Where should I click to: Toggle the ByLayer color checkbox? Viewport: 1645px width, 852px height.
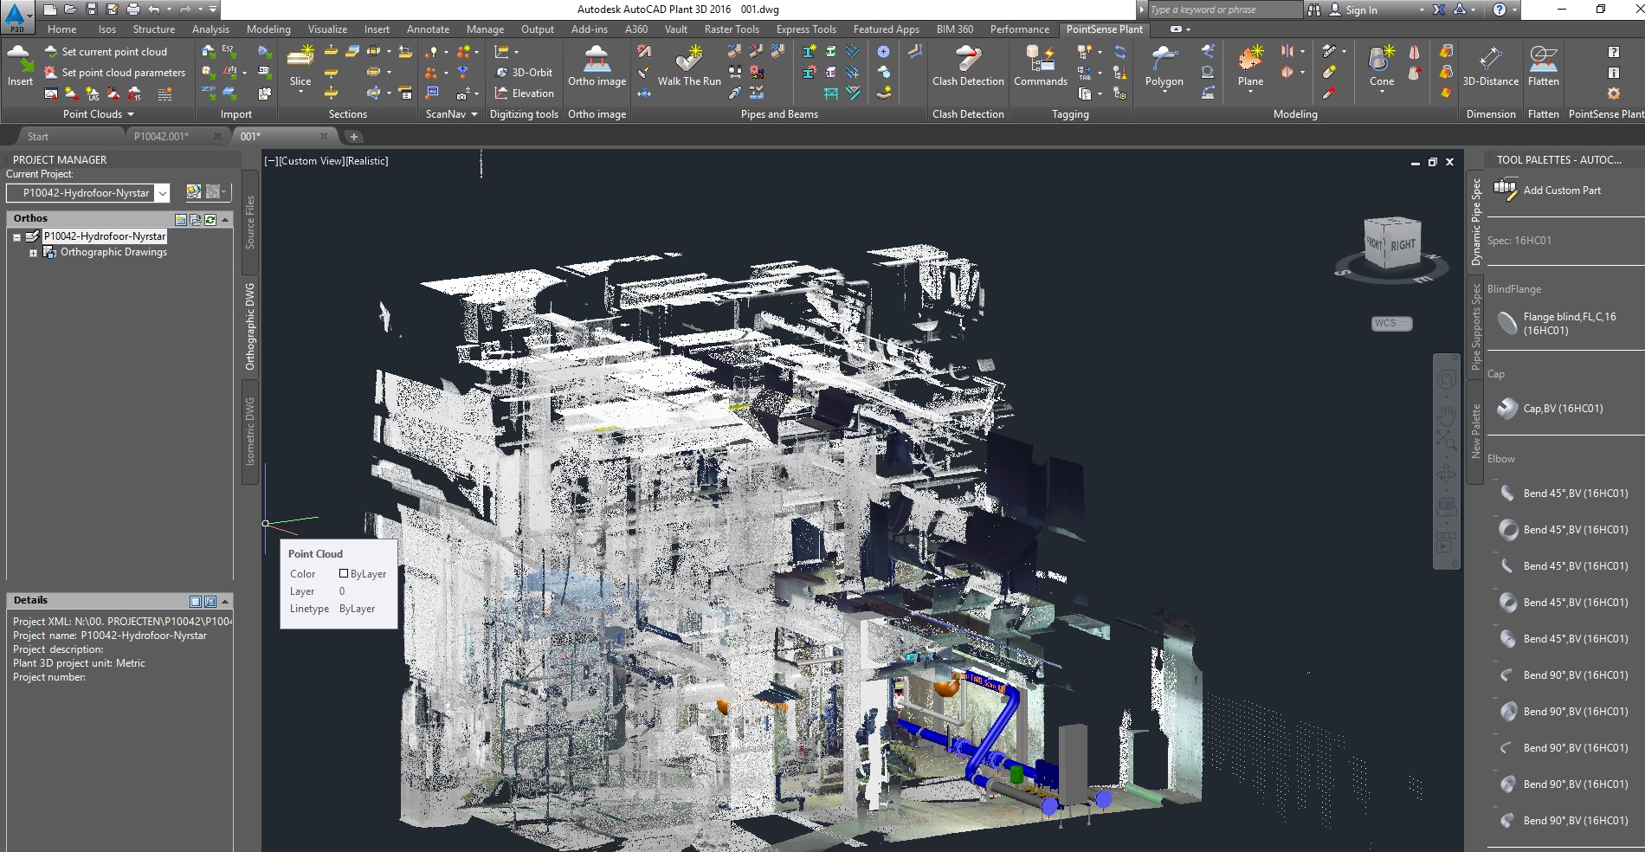[x=343, y=573]
